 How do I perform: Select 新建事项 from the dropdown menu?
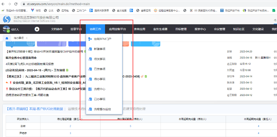point(99,49)
